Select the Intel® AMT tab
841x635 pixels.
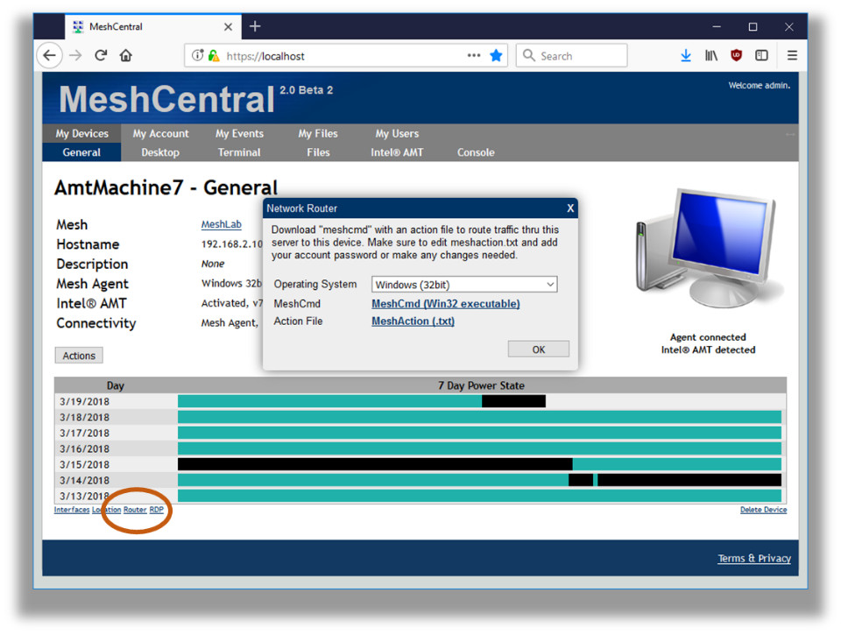click(x=397, y=152)
